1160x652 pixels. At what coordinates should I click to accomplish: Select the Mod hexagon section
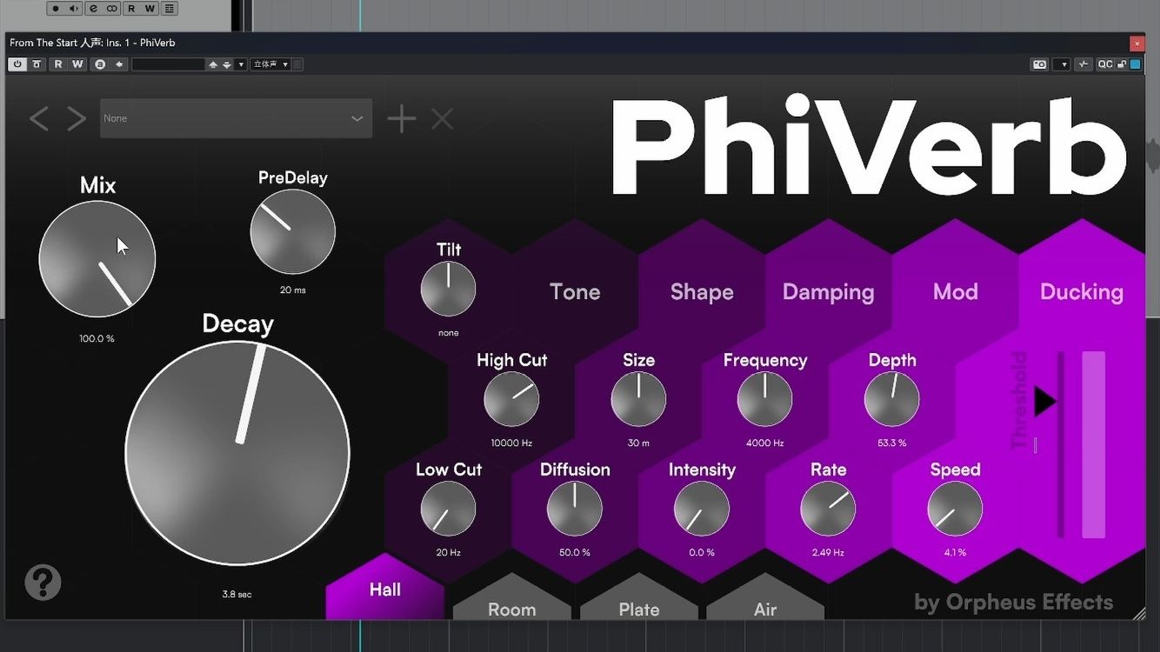pyautogui.click(x=955, y=292)
